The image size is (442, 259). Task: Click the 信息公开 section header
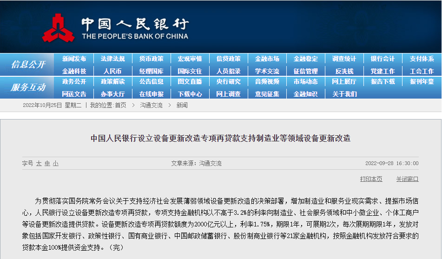click(x=28, y=65)
